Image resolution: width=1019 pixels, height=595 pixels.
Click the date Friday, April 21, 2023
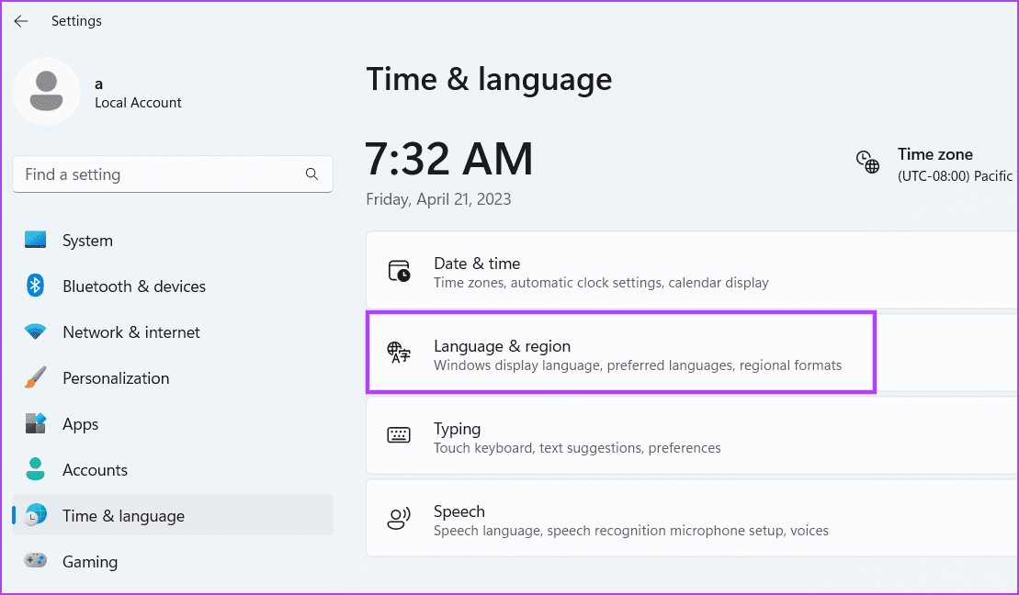[x=438, y=198]
